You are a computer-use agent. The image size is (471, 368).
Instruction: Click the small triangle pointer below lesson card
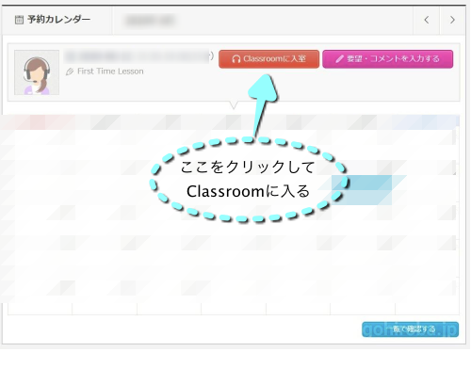(234, 105)
